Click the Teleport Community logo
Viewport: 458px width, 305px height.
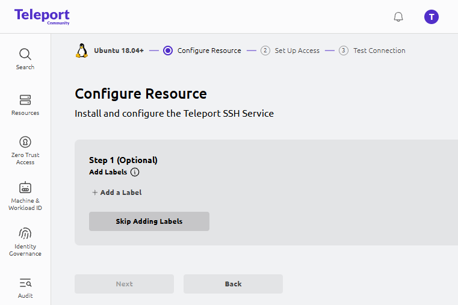(x=42, y=16)
